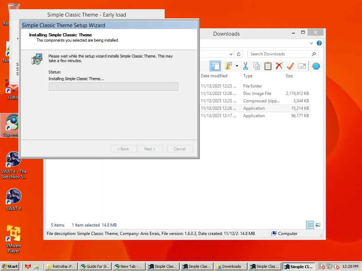Switch to details view using the status bar icon
This screenshot has width=362, height=271.
pyautogui.click(x=310, y=225)
